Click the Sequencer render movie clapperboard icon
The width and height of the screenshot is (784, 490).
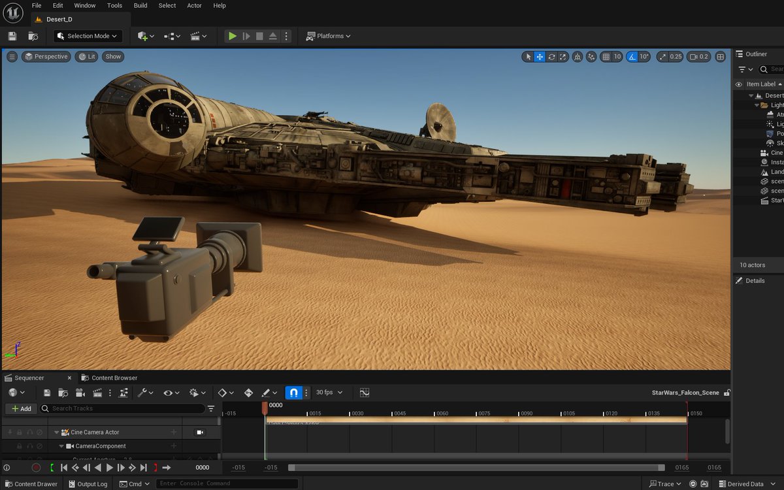click(97, 393)
